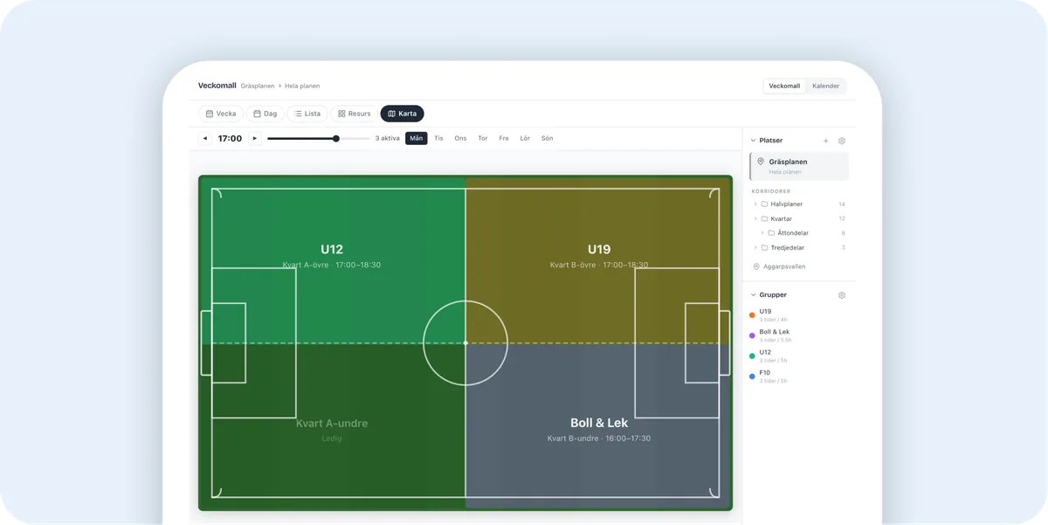The image size is (1048, 525).
Task: Step time backward with left arrow
Action: click(x=205, y=138)
